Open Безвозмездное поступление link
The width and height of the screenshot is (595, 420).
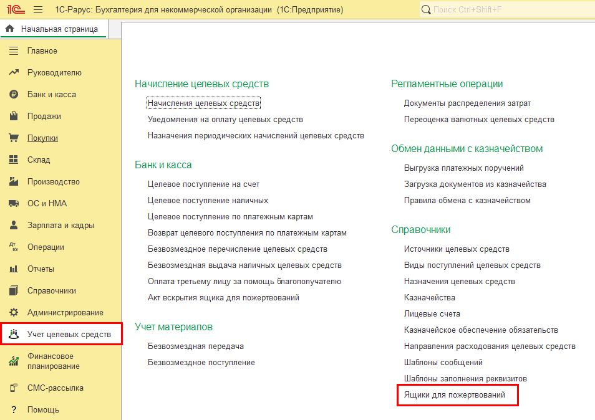(x=201, y=363)
